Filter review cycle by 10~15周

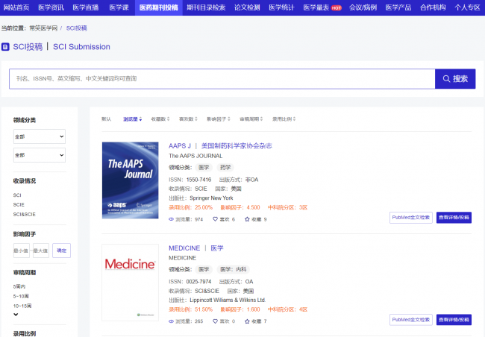[x=22, y=306]
